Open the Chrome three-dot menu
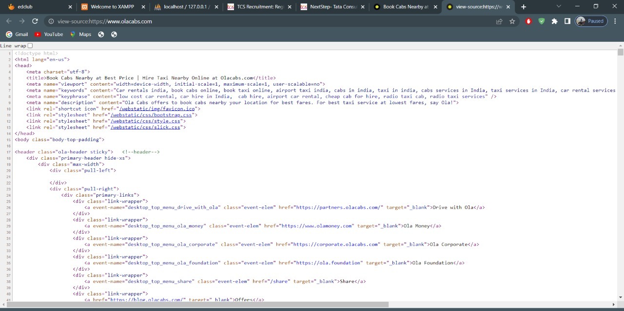The image size is (624, 311). pos(615,21)
